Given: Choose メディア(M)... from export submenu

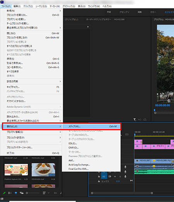Looking at the screenshot, I should 91,127.
